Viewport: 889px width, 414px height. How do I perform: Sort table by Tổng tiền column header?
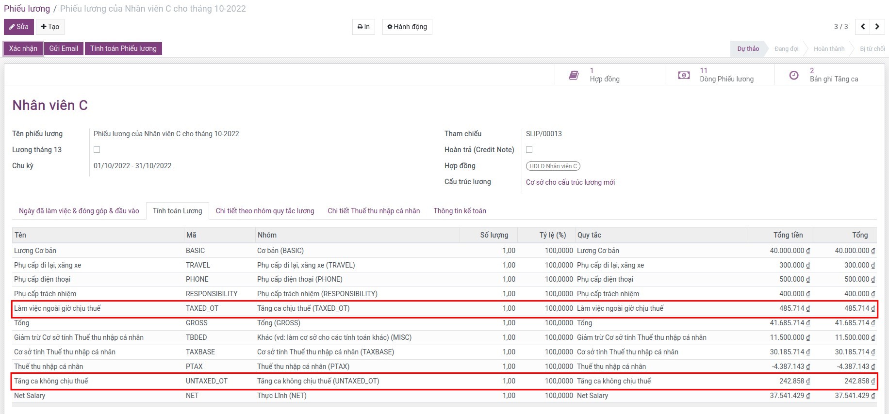(788, 235)
